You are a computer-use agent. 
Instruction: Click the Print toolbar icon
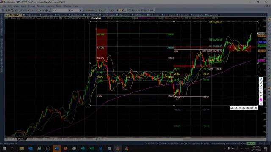16,11
